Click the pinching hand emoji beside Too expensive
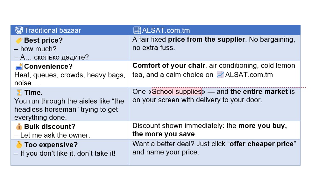 point(19,145)
